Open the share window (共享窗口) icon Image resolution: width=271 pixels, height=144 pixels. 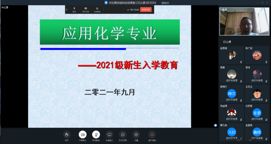tap(109, 135)
